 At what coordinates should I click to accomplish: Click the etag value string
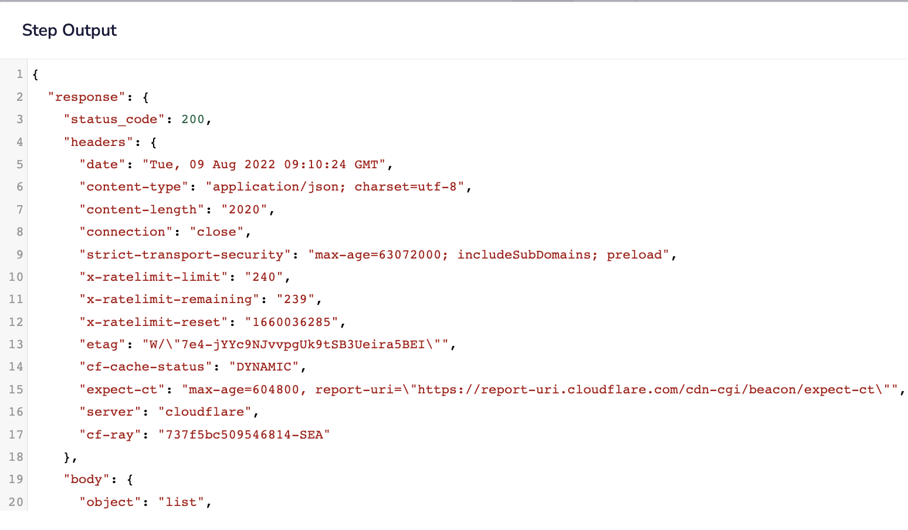pos(296,345)
